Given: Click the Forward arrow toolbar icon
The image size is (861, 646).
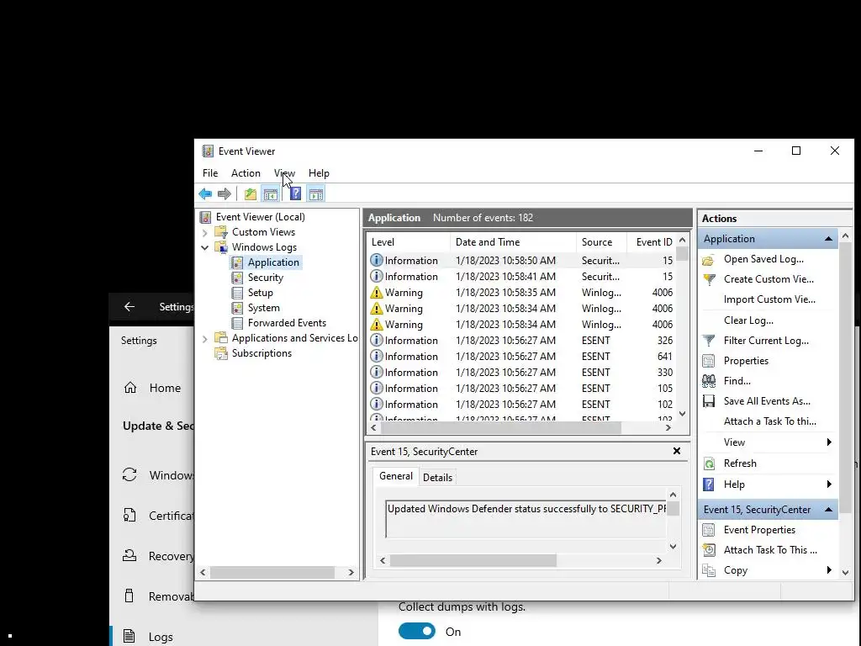Looking at the screenshot, I should 224,194.
